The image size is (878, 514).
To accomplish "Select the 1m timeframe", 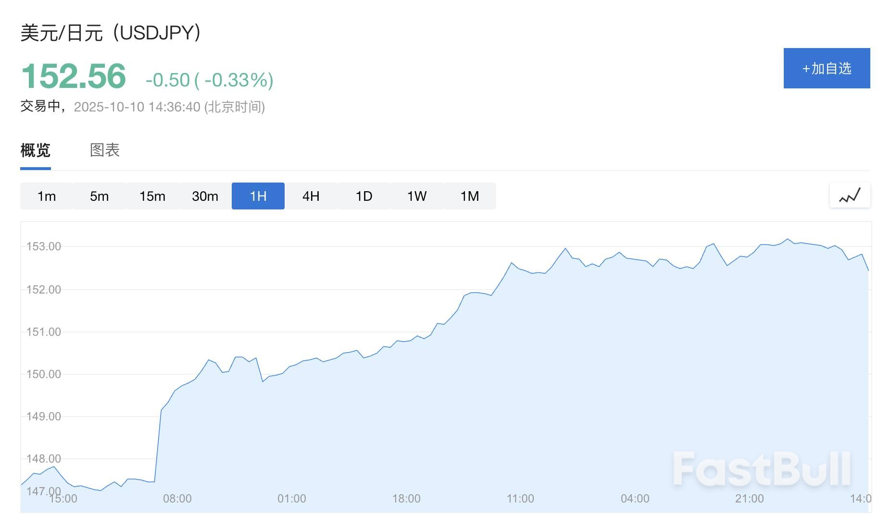I will [47, 196].
